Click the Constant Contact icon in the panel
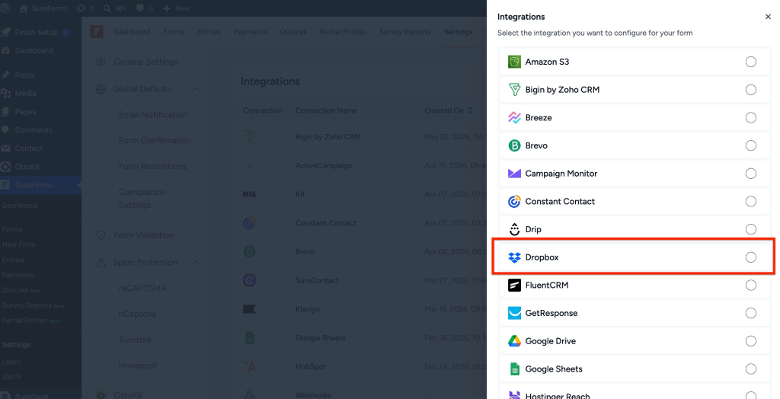The height and width of the screenshot is (399, 780). [514, 201]
